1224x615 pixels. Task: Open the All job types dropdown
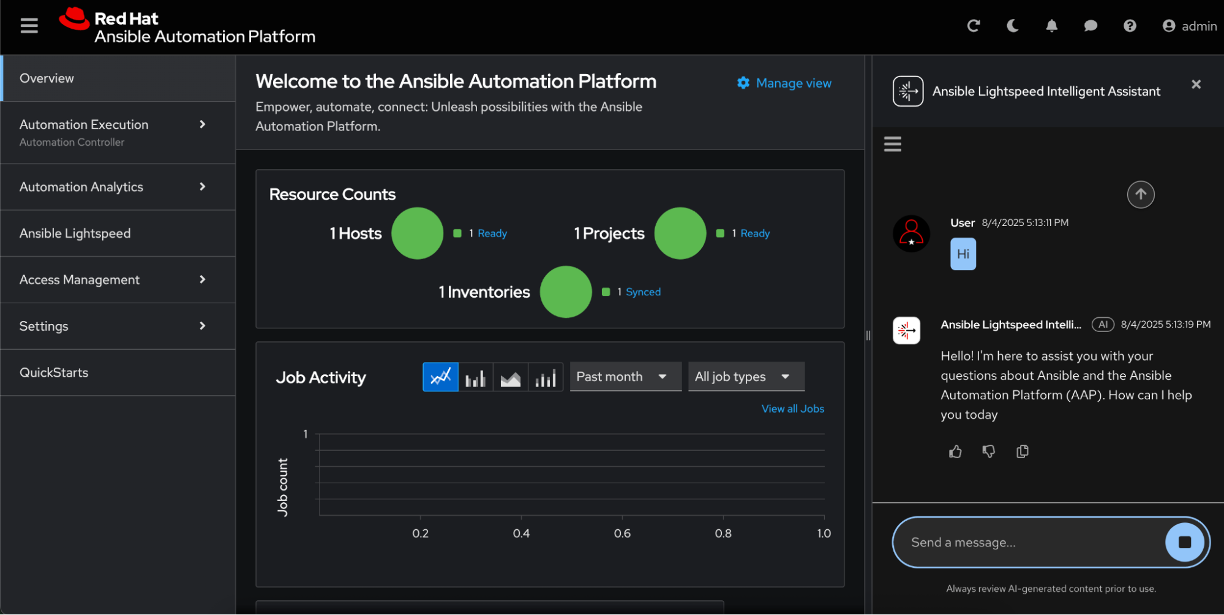point(745,377)
